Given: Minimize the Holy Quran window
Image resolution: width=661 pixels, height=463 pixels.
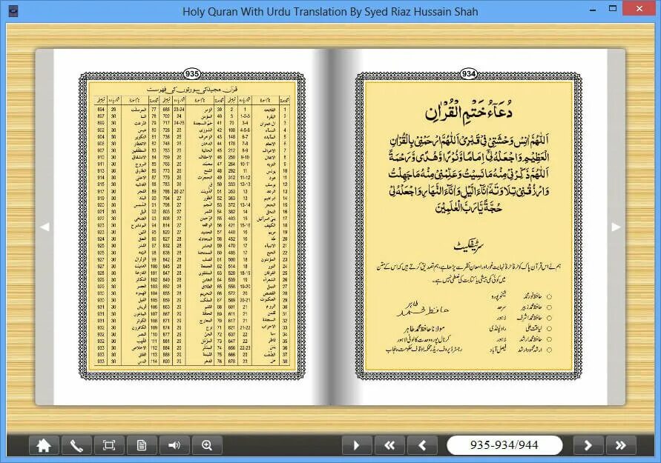Looking at the screenshot, I should (593, 9).
